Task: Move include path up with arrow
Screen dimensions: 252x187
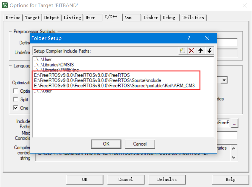Action: (200, 51)
